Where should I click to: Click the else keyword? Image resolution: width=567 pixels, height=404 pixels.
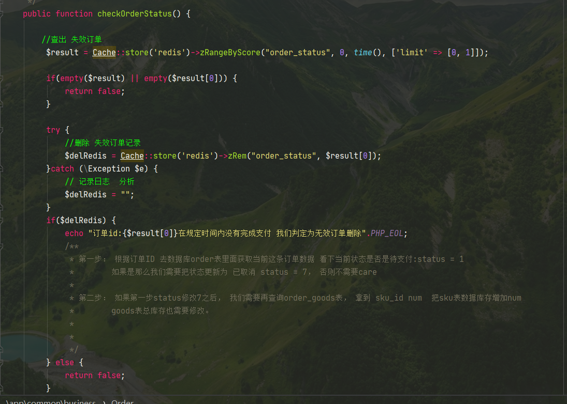tap(65, 363)
